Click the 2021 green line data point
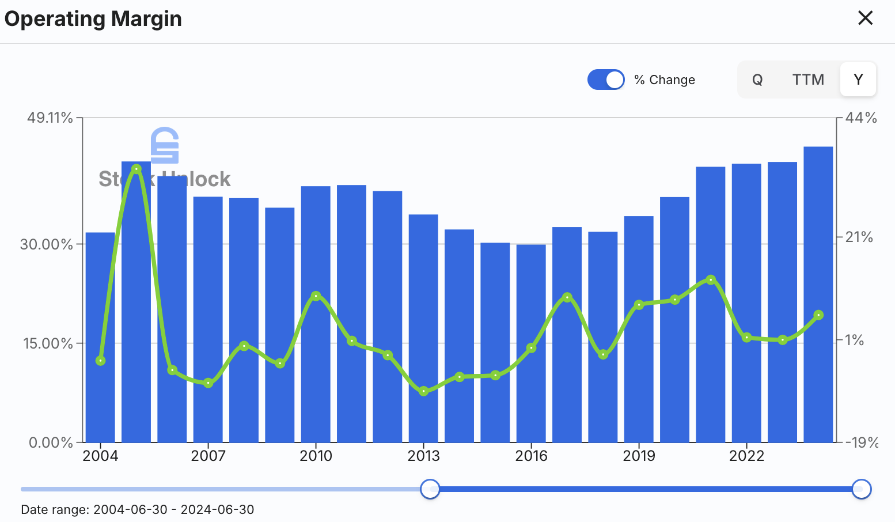Screen dimensions: 895x522 click(711, 280)
